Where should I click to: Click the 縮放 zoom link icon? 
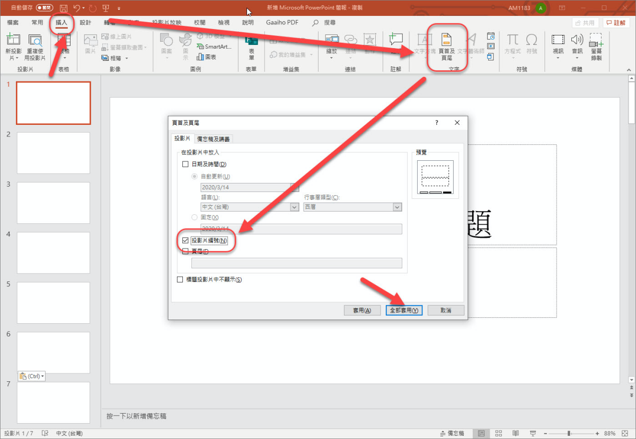332,40
